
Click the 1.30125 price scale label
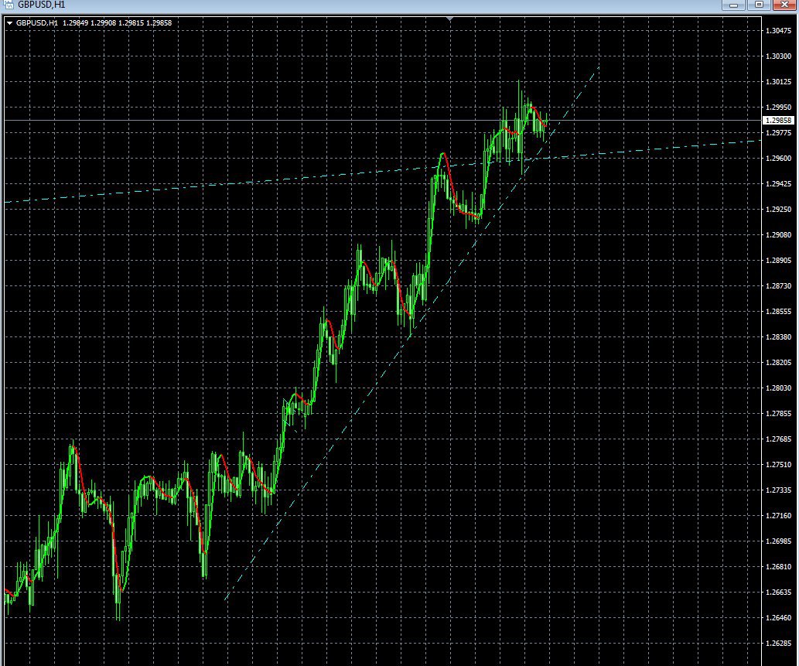(x=778, y=81)
